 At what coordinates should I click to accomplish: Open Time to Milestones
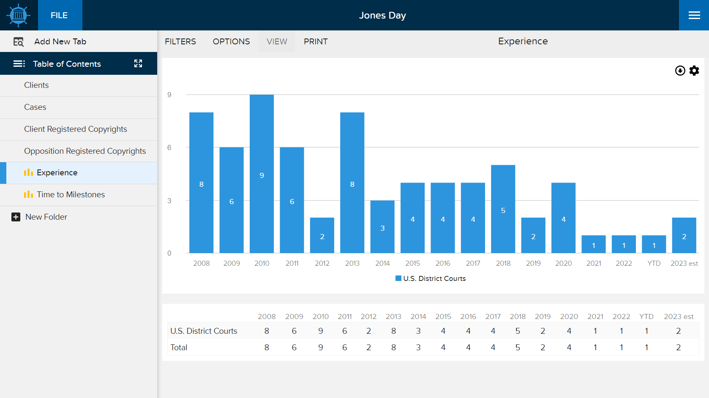tap(79, 195)
